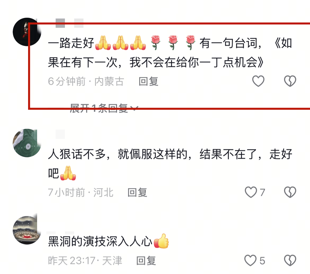Reply to the 天津 comment posted yesterday
The height and width of the screenshot is (274, 310).
click(x=146, y=261)
